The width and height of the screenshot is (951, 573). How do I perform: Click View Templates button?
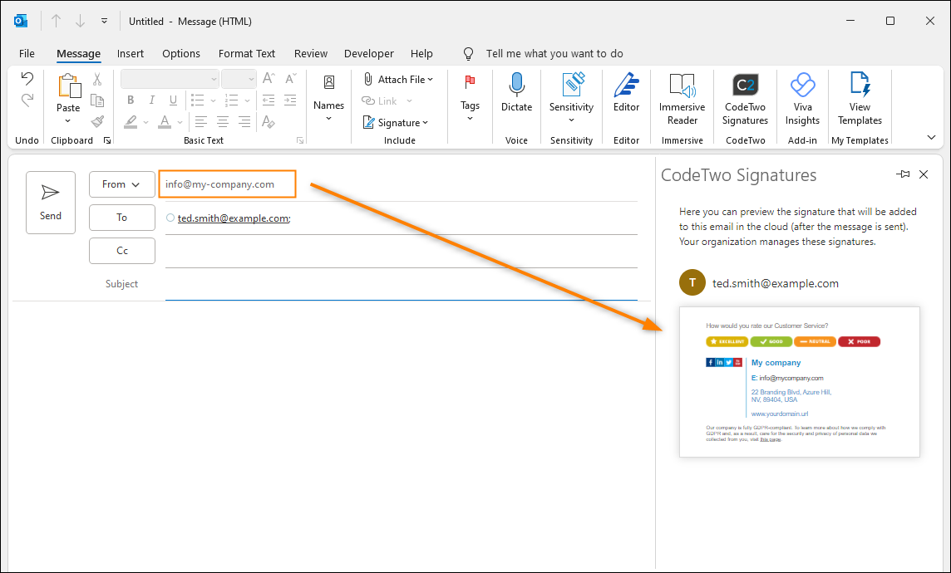(x=860, y=98)
